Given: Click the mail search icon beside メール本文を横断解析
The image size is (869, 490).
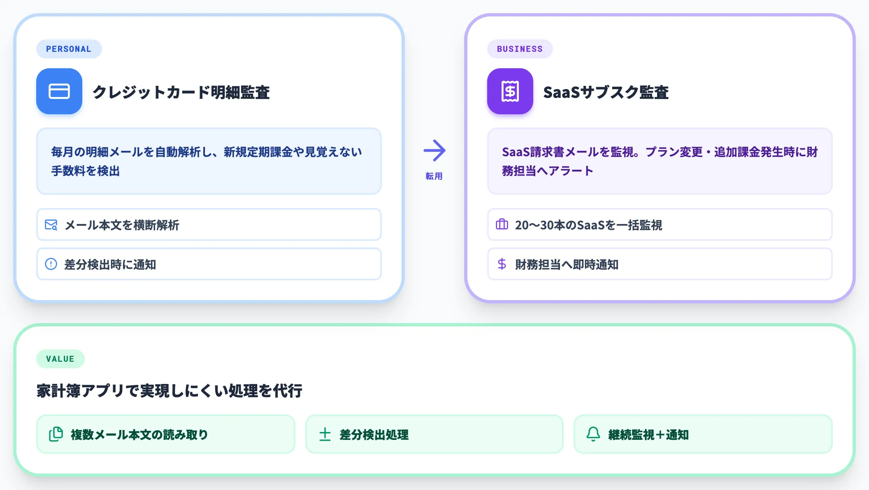Looking at the screenshot, I should pos(51,225).
